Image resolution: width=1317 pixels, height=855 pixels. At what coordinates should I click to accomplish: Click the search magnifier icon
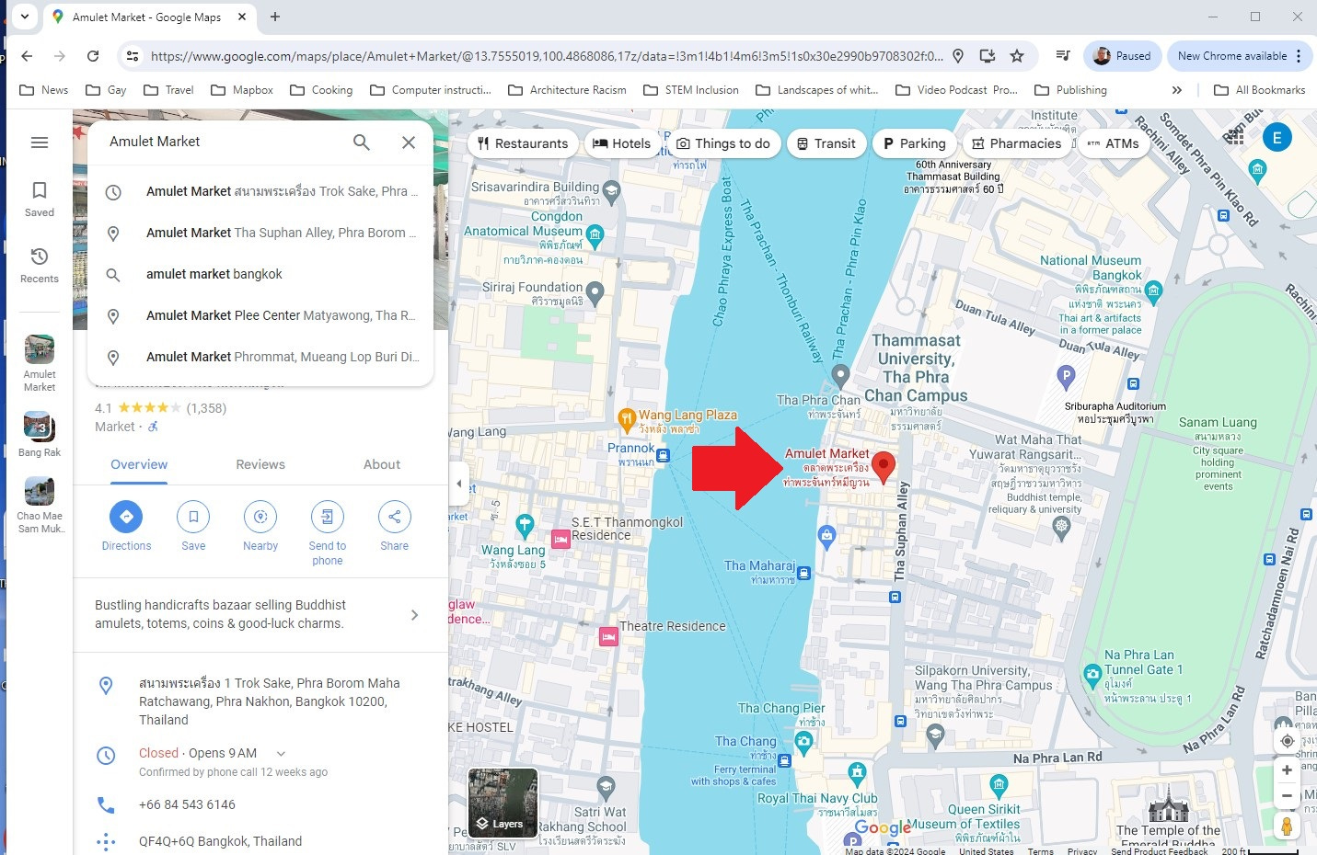pos(362,142)
